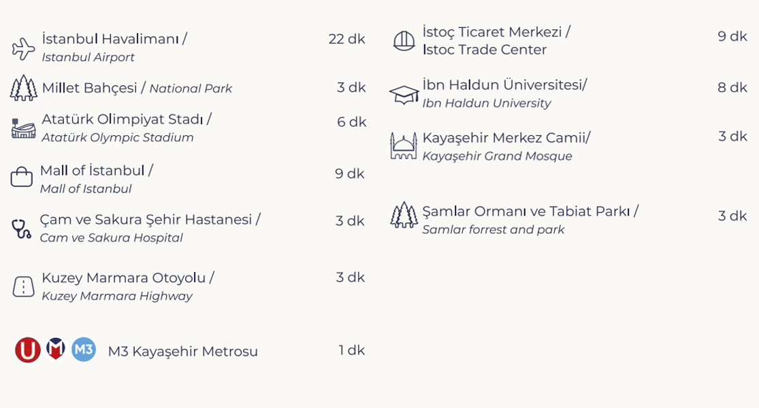Select the İbn Haldun Üniversitesi label
Screen dimensions: 759x408
click(x=504, y=85)
